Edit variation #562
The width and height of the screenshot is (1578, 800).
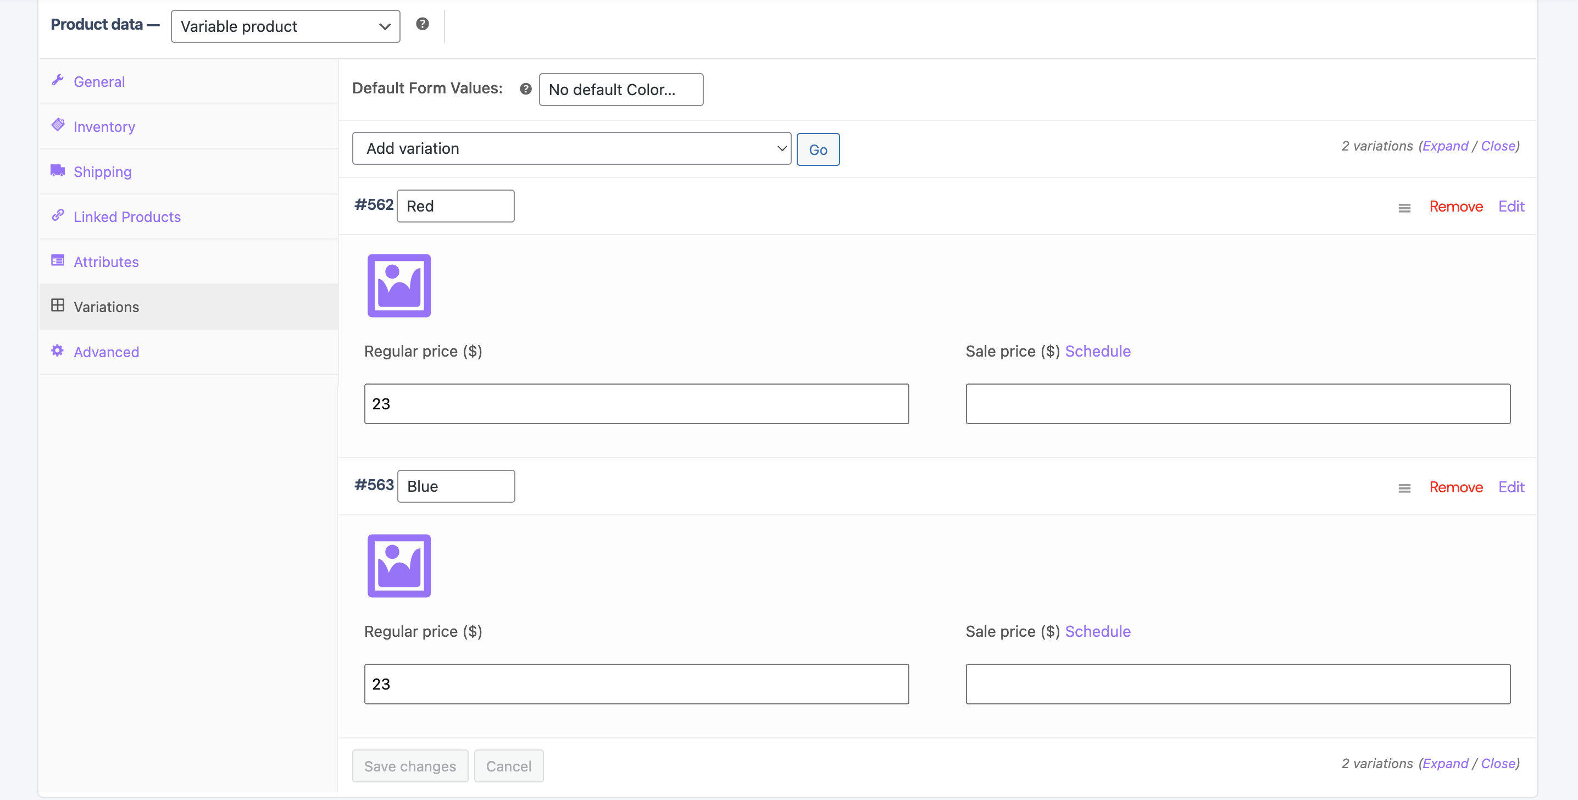point(1510,207)
